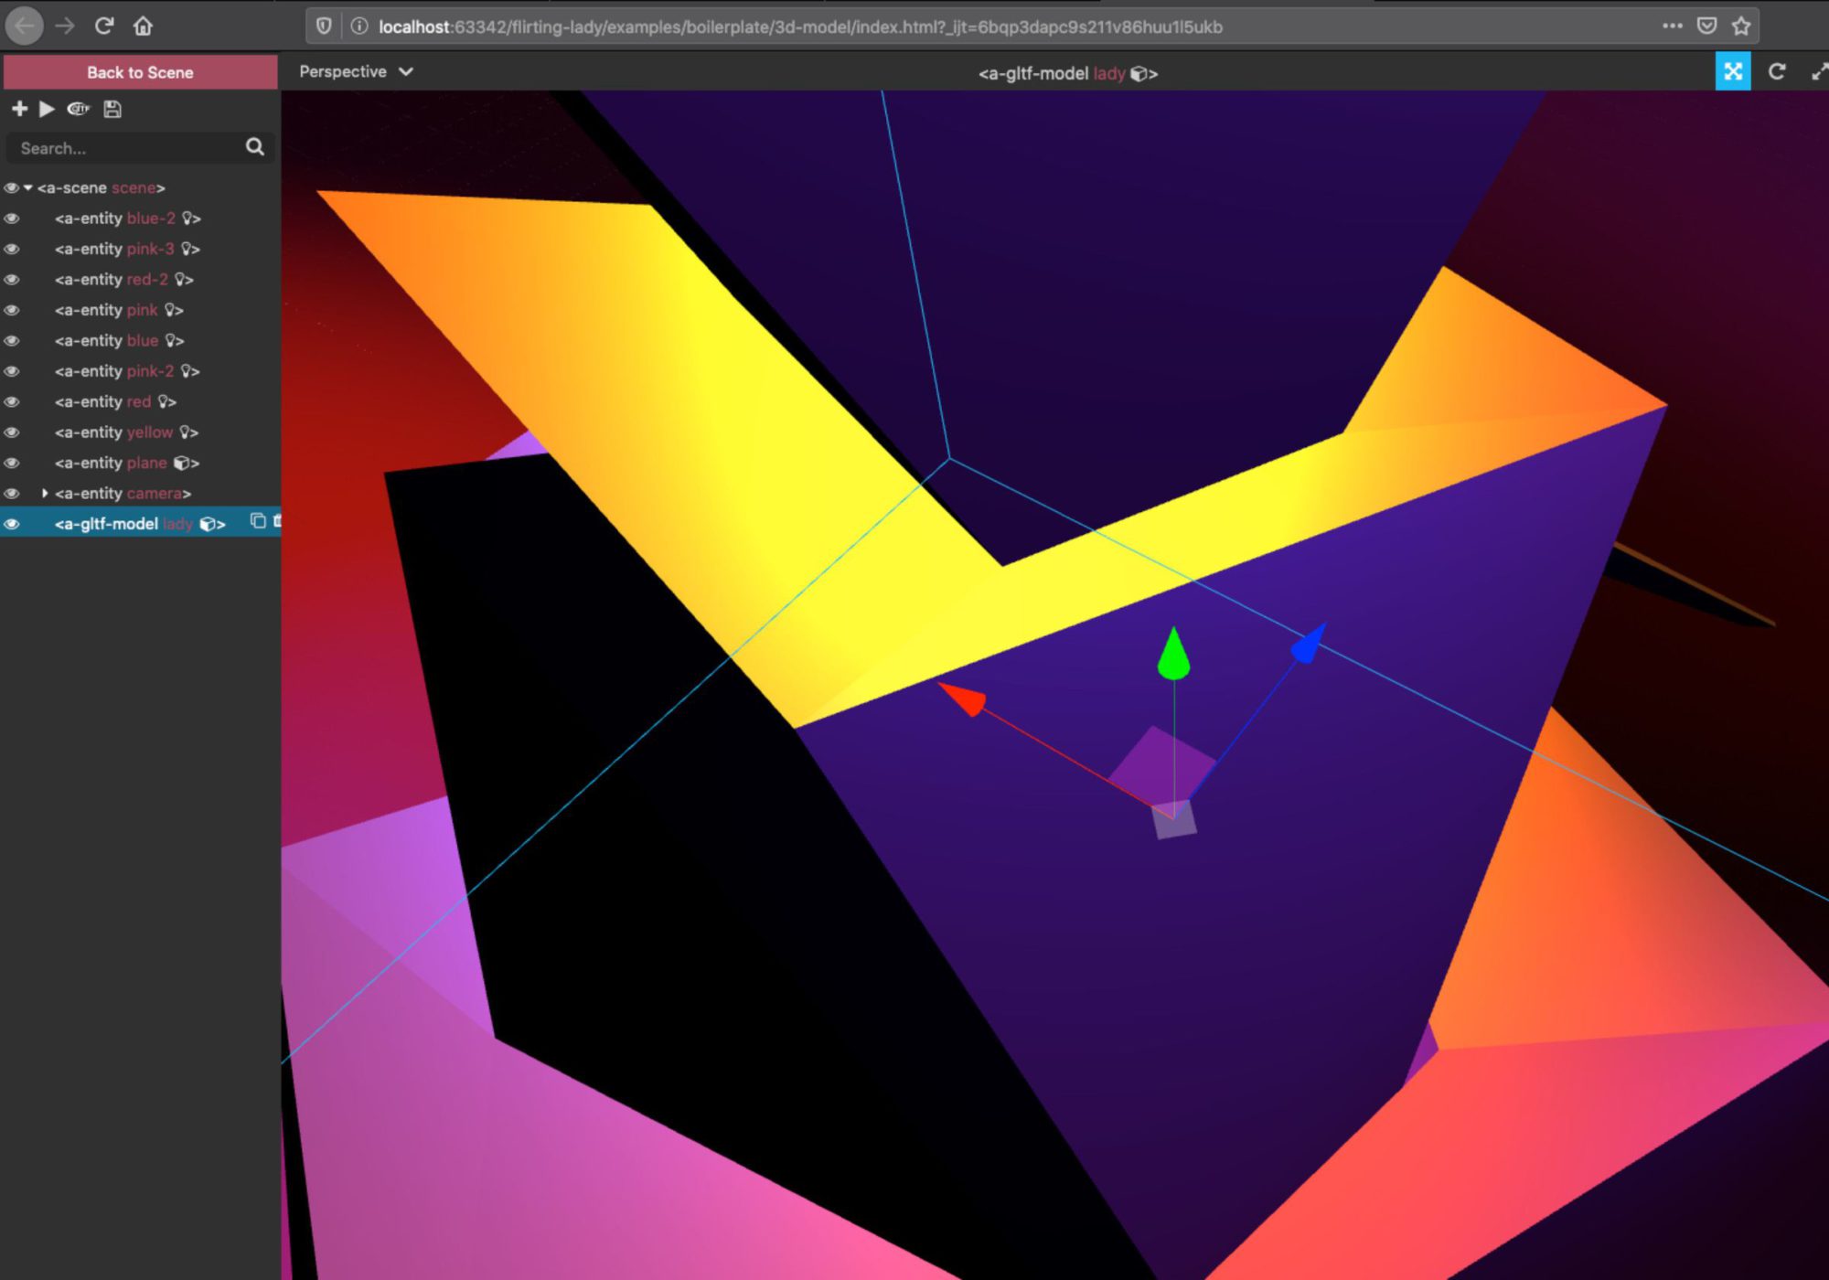Click the Back to Scene button
Screen dimensions: 1829x1280
(140, 72)
